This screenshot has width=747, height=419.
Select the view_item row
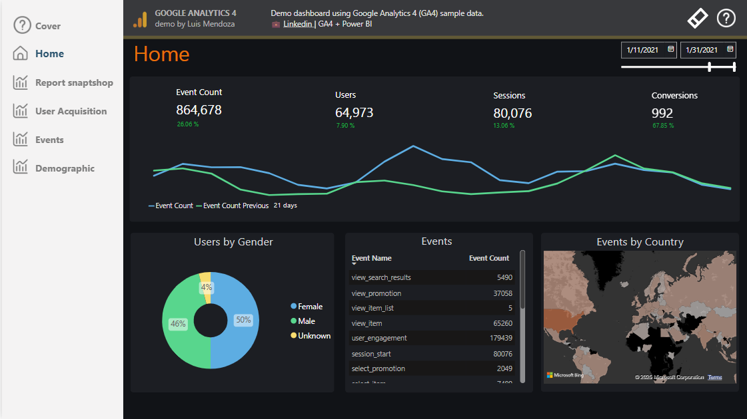tap(432, 323)
